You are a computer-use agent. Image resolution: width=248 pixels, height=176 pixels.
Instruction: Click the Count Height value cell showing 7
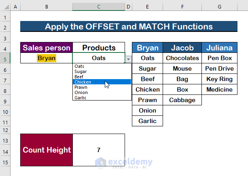(99, 150)
